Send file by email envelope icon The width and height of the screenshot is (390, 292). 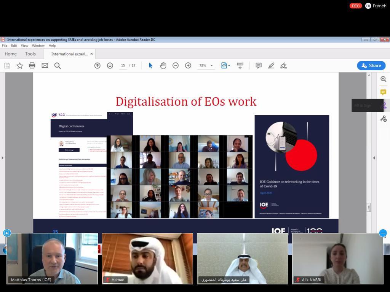pos(45,65)
